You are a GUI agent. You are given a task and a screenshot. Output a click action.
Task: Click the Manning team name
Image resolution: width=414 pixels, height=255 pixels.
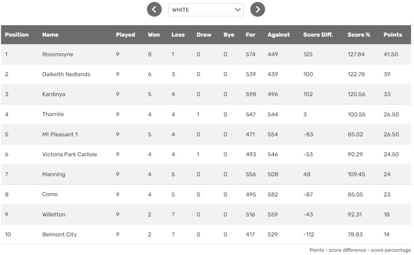tap(54, 174)
